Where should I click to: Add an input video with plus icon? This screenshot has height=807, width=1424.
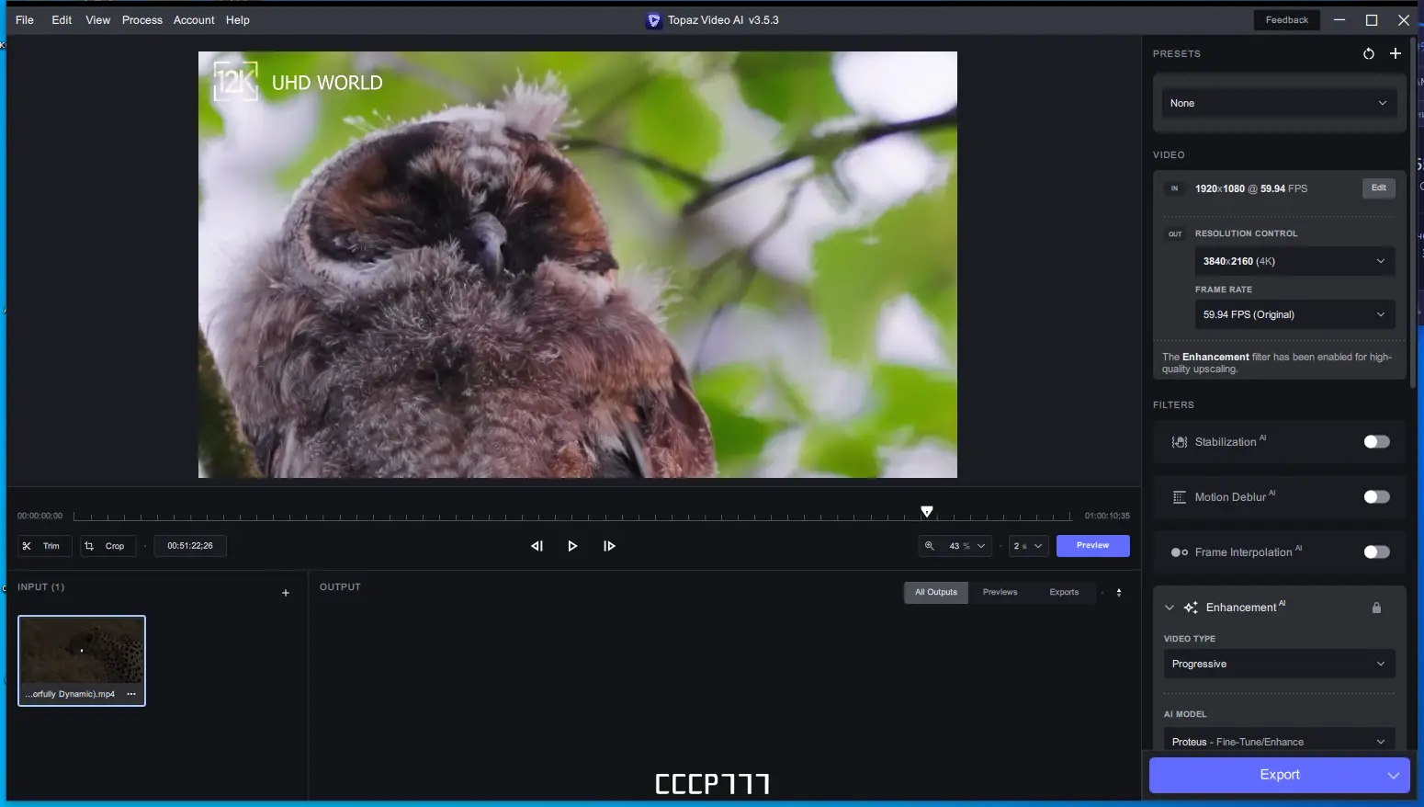(286, 593)
